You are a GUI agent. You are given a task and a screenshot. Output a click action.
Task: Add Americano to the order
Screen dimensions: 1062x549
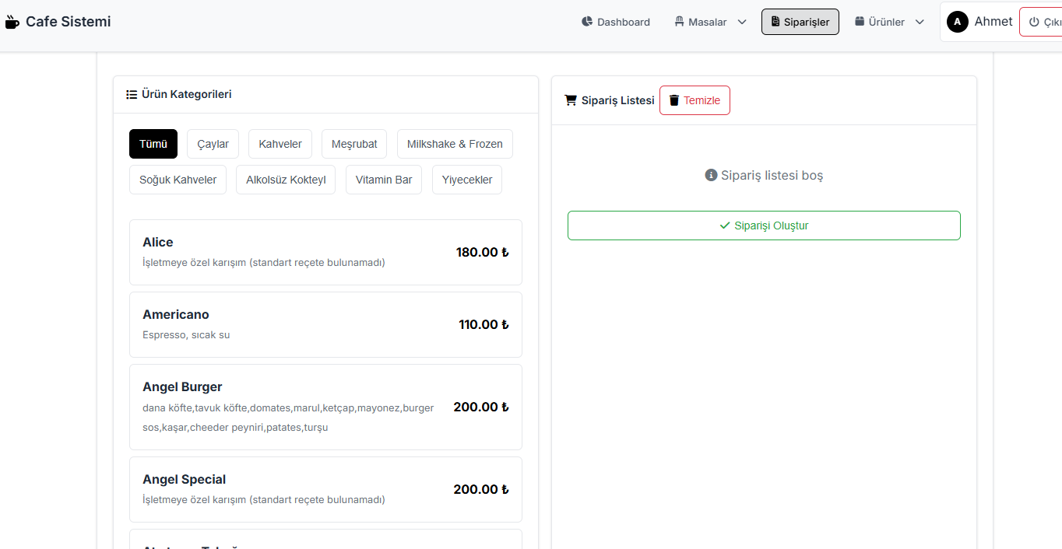pyautogui.click(x=325, y=324)
